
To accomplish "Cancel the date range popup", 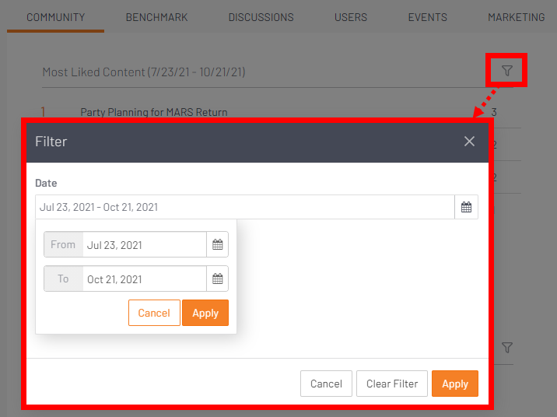I will tap(154, 313).
